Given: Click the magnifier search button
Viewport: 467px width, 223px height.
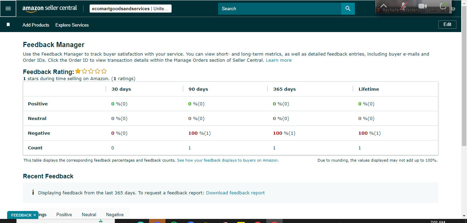Looking at the screenshot, I should [348, 9].
